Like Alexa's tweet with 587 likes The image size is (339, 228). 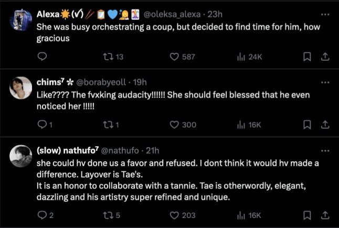click(x=175, y=57)
